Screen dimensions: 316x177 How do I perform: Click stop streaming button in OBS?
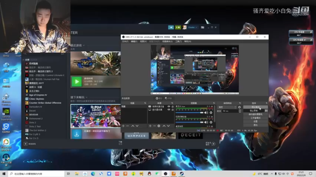click(x=255, y=107)
